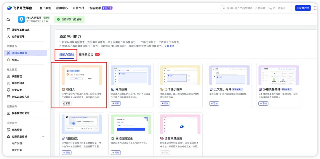Click the search magnifier icon

pos(224,8)
